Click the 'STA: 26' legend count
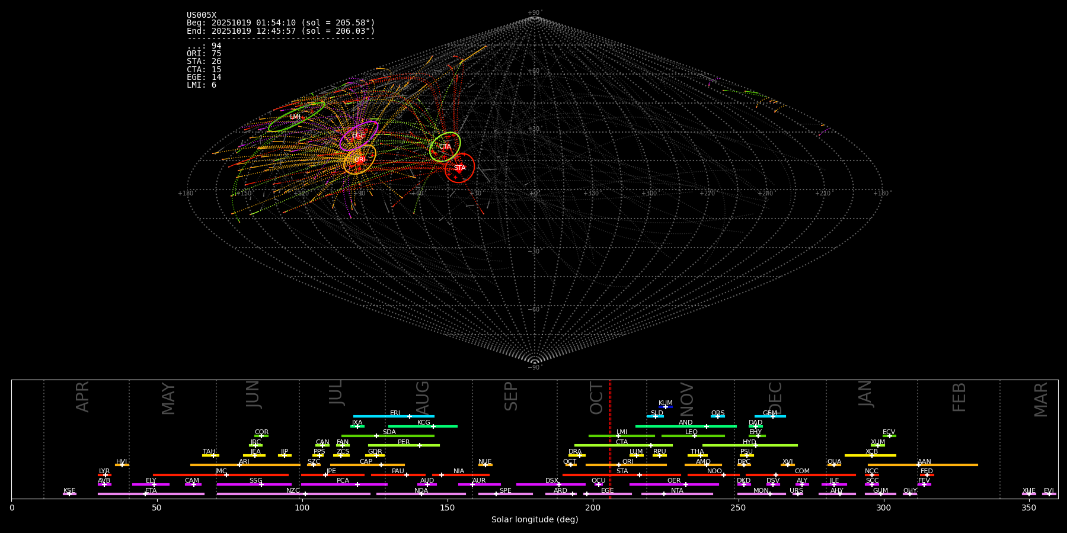This screenshot has width=1067, height=533. [204, 62]
